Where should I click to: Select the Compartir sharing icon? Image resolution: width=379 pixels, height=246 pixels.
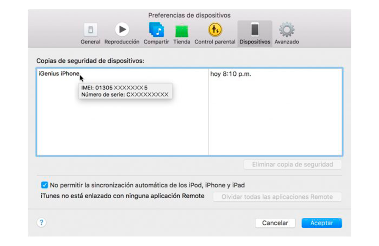pyautogui.click(x=157, y=30)
